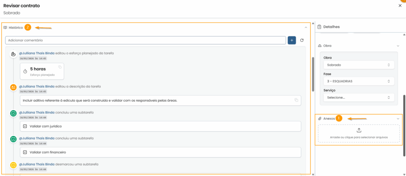This screenshot has height=176, width=406.
Task: Copy the edited task description text
Action: pos(296,100)
